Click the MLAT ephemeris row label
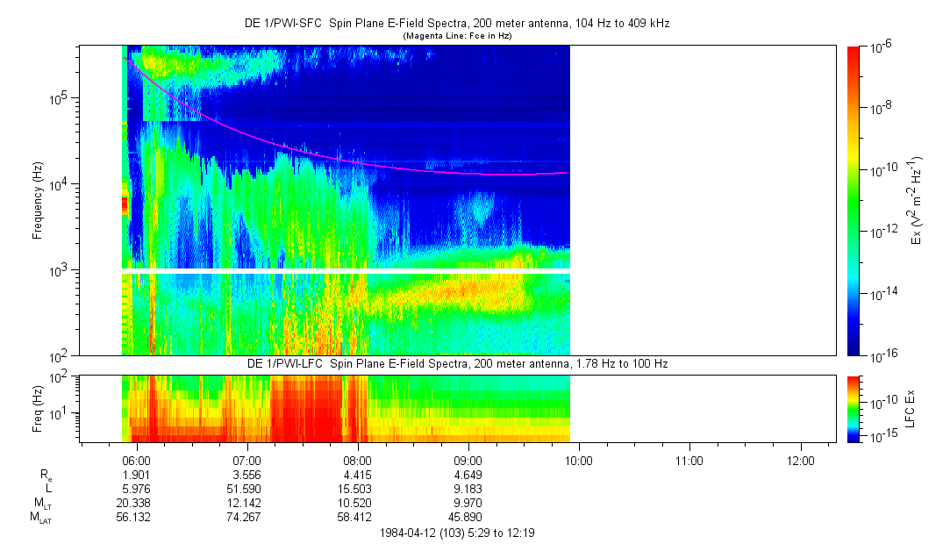Image resolution: width=950 pixels, height=544 pixels. point(40,518)
